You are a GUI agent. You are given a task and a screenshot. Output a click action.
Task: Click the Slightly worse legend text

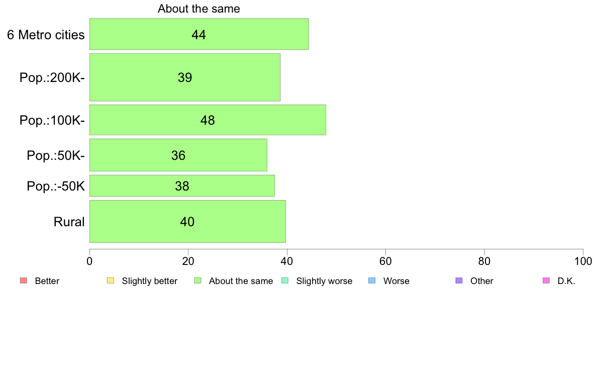coord(325,281)
